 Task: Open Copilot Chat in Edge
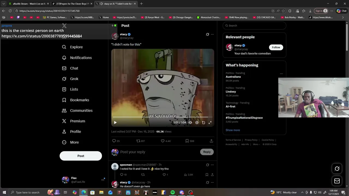click(x=341, y=11)
